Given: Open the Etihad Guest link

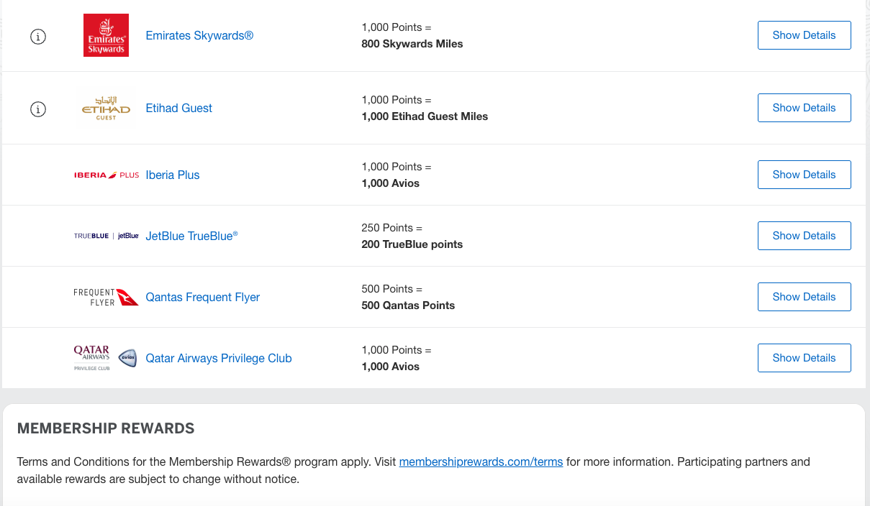Looking at the screenshot, I should click(179, 108).
